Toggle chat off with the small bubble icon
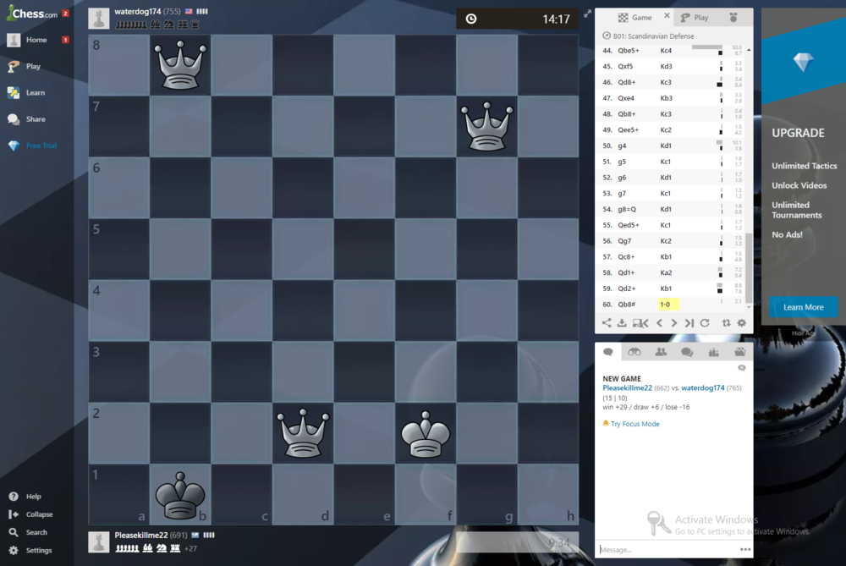 click(742, 368)
